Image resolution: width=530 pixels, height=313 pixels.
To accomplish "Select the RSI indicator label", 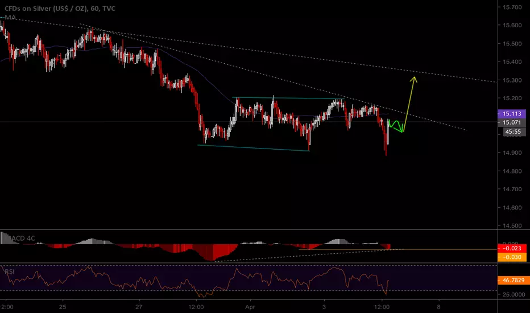I will pos(10,271).
